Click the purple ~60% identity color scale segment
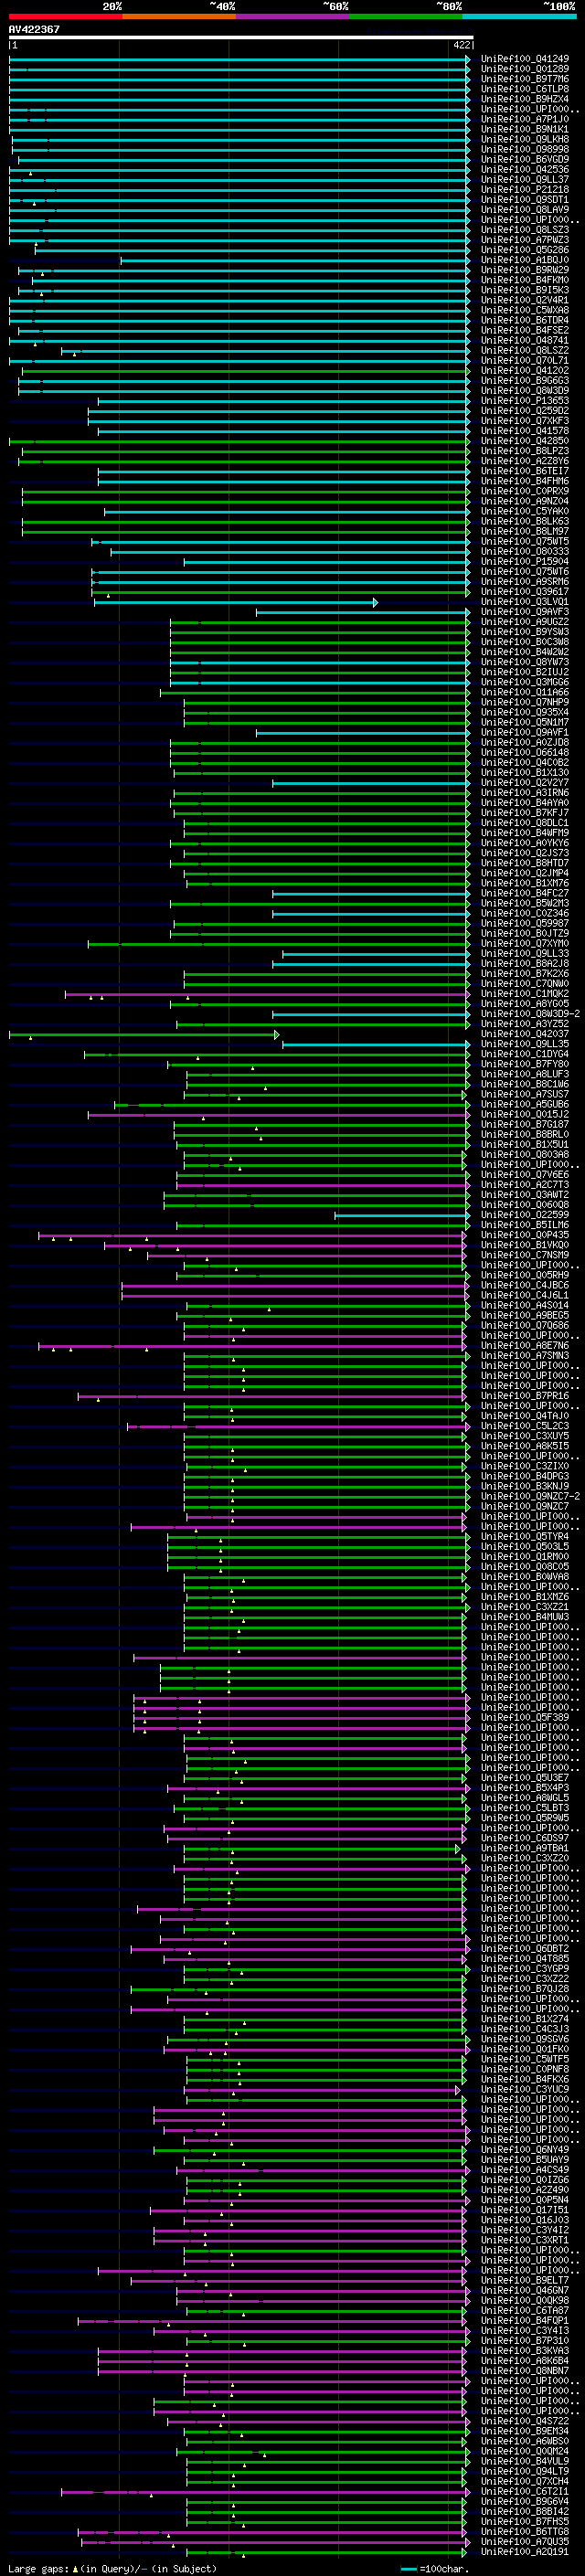 [x=293, y=16]
